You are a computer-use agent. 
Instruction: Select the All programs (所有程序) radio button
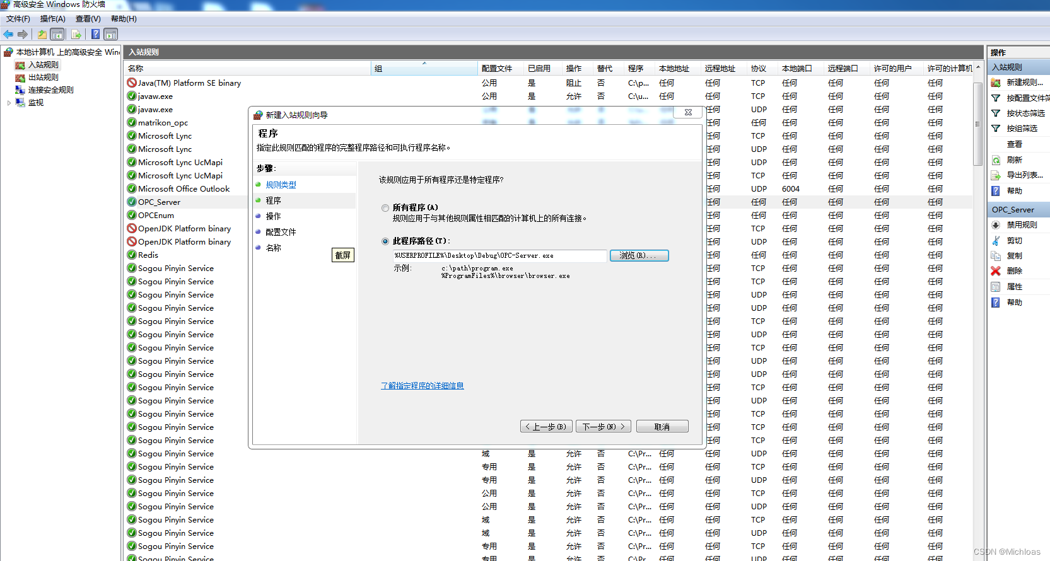tap(385, 208)
